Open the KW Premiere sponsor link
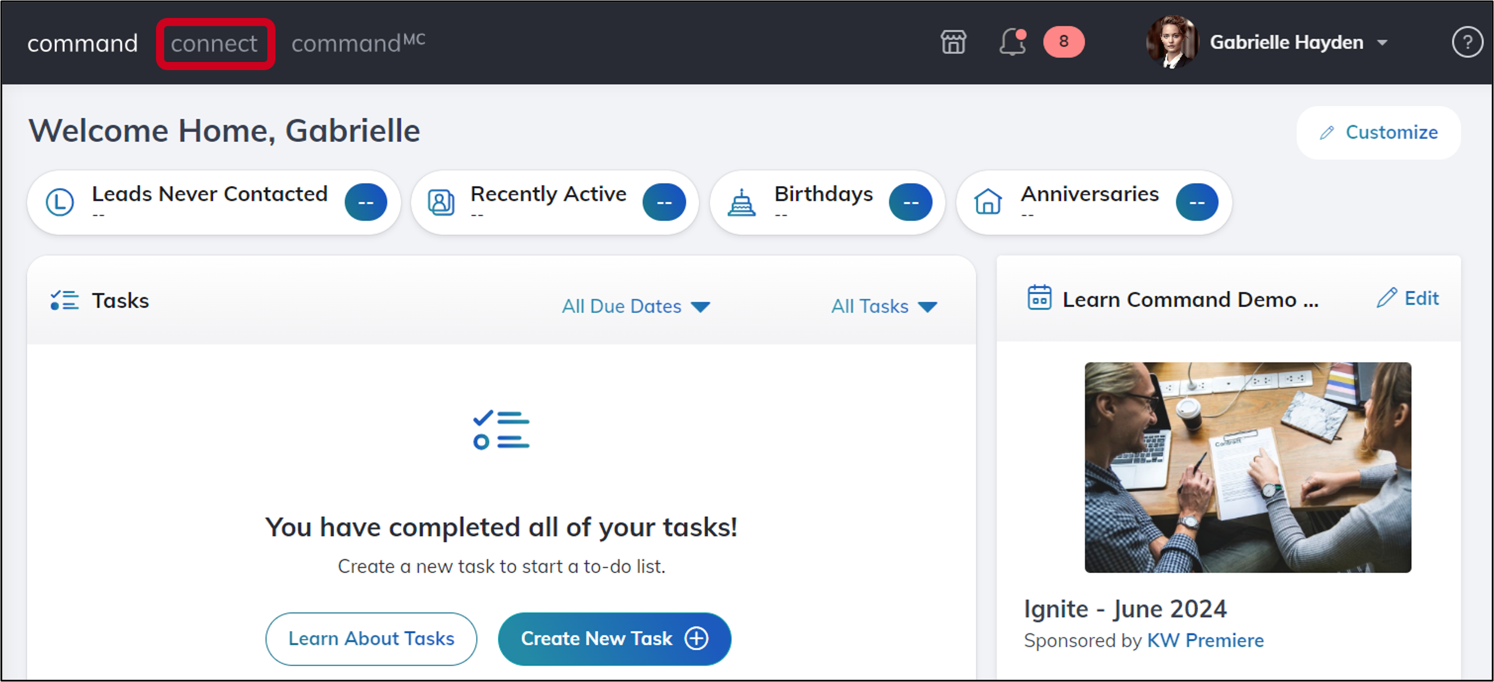This screenshot has height=682, width=1494. coord(1205,640)
